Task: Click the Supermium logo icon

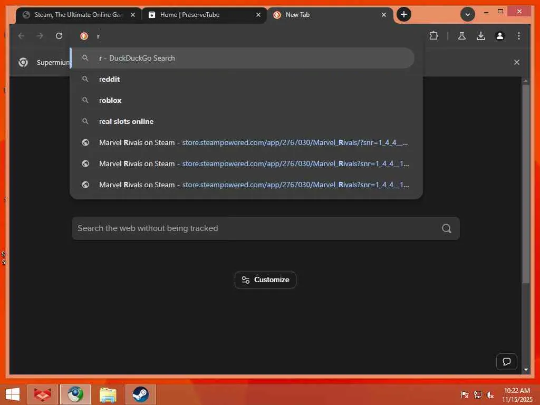Action: [x=23, y=62]
